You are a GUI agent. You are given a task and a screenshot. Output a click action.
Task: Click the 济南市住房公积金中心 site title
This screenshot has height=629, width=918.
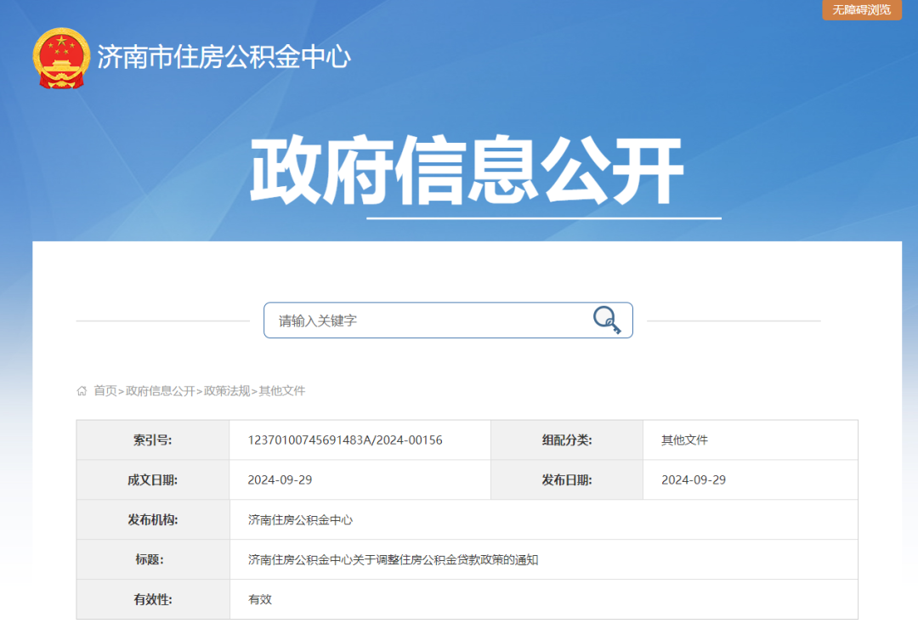(224, 58)
